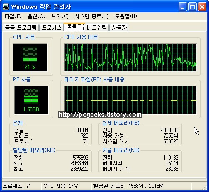Switch to the 사용자 tab
The image size is (209, 192).
coord(119,27)
